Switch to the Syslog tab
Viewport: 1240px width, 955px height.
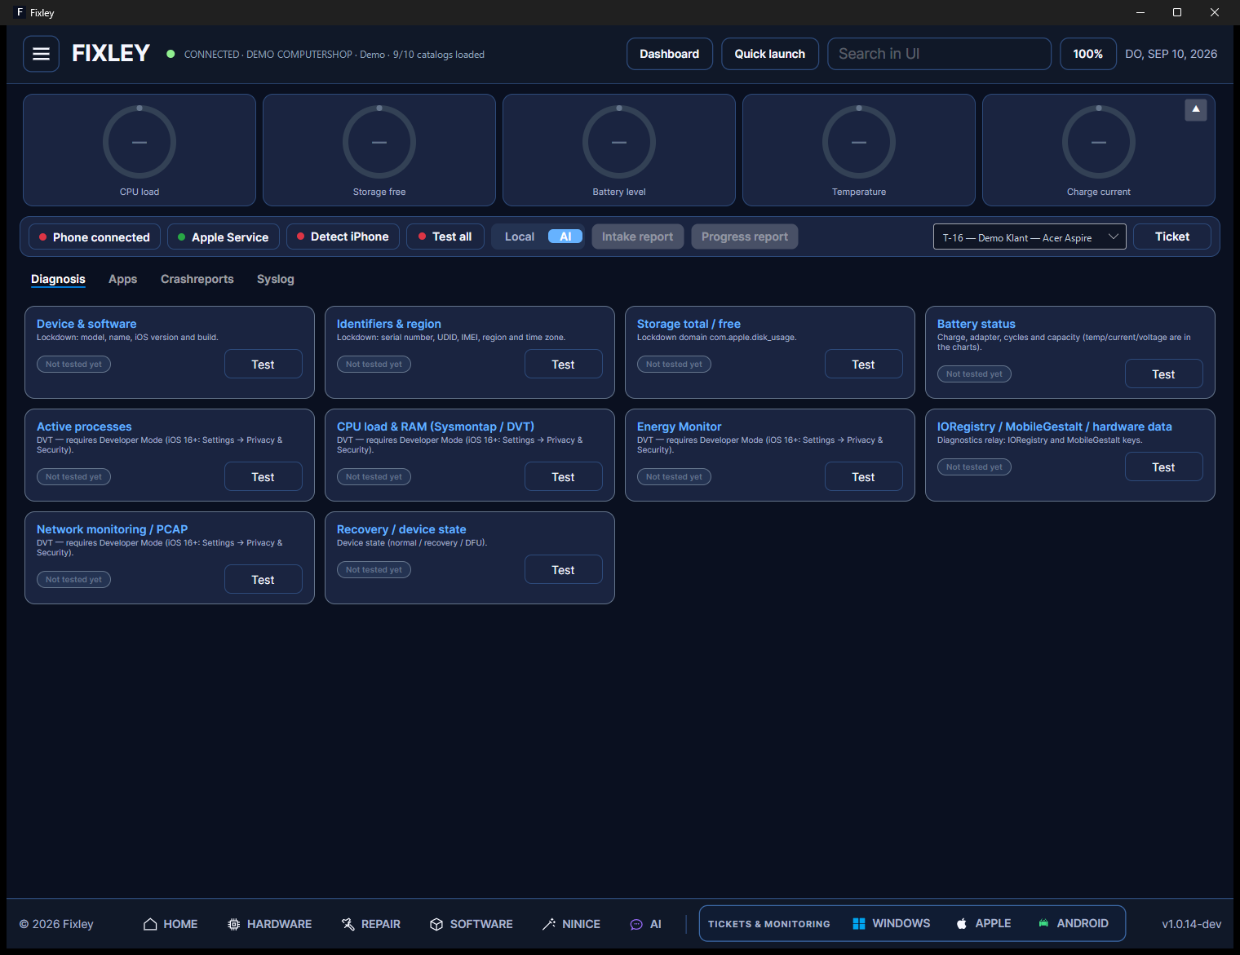click(x=276, y=279)
